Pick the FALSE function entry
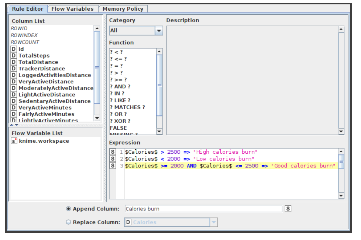 pyautogui.click(x=118, y=128)
